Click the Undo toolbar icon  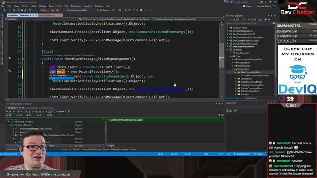pos(30,10)
